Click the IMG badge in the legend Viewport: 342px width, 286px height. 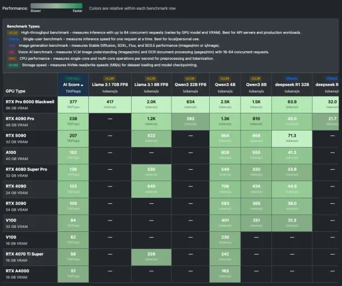coord(12,46)
